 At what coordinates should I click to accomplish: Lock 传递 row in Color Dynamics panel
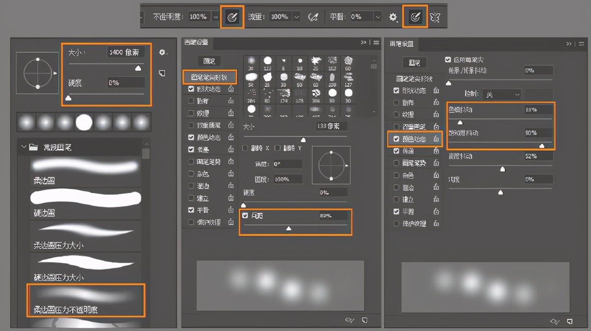(x=436, y=151)
